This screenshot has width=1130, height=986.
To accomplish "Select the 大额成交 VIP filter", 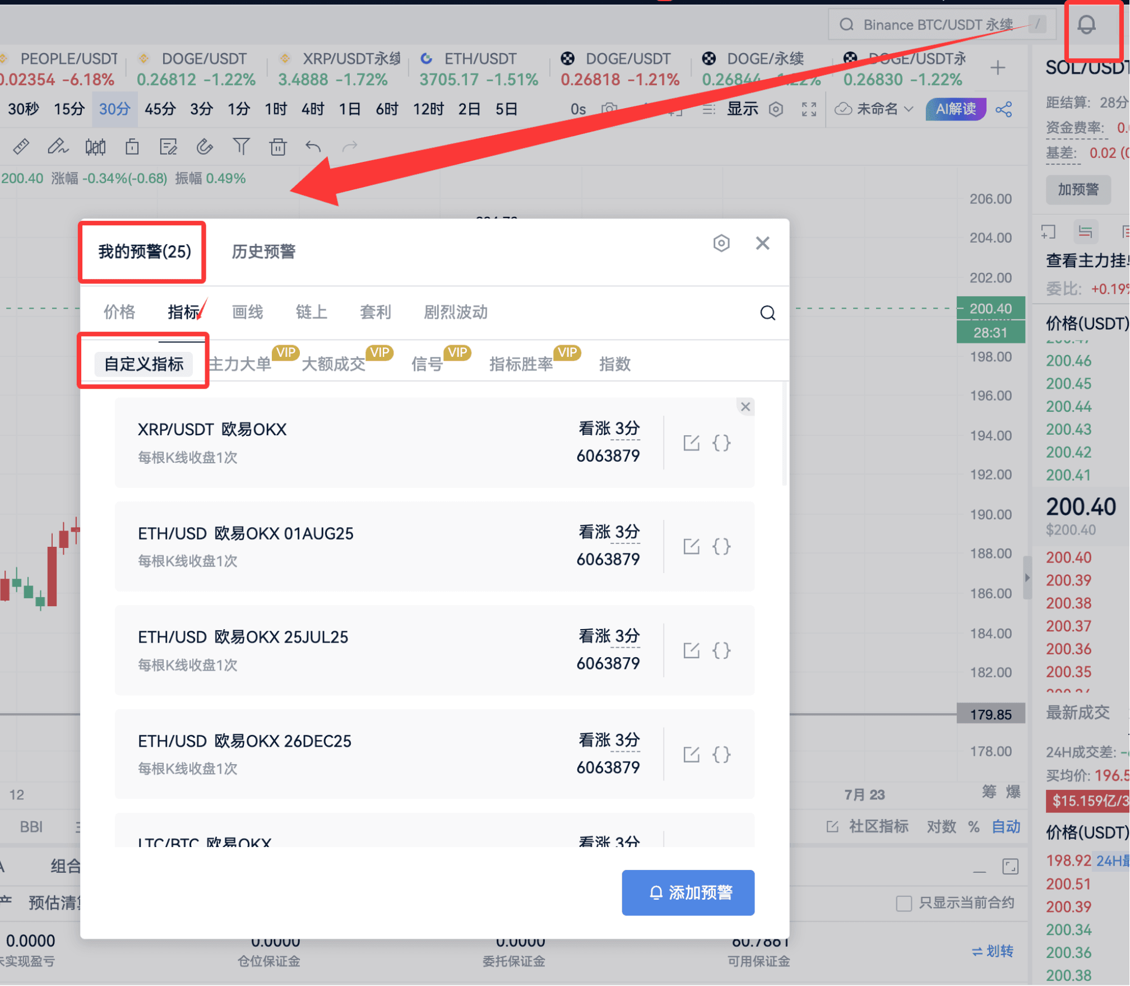I will pos(334,364).
